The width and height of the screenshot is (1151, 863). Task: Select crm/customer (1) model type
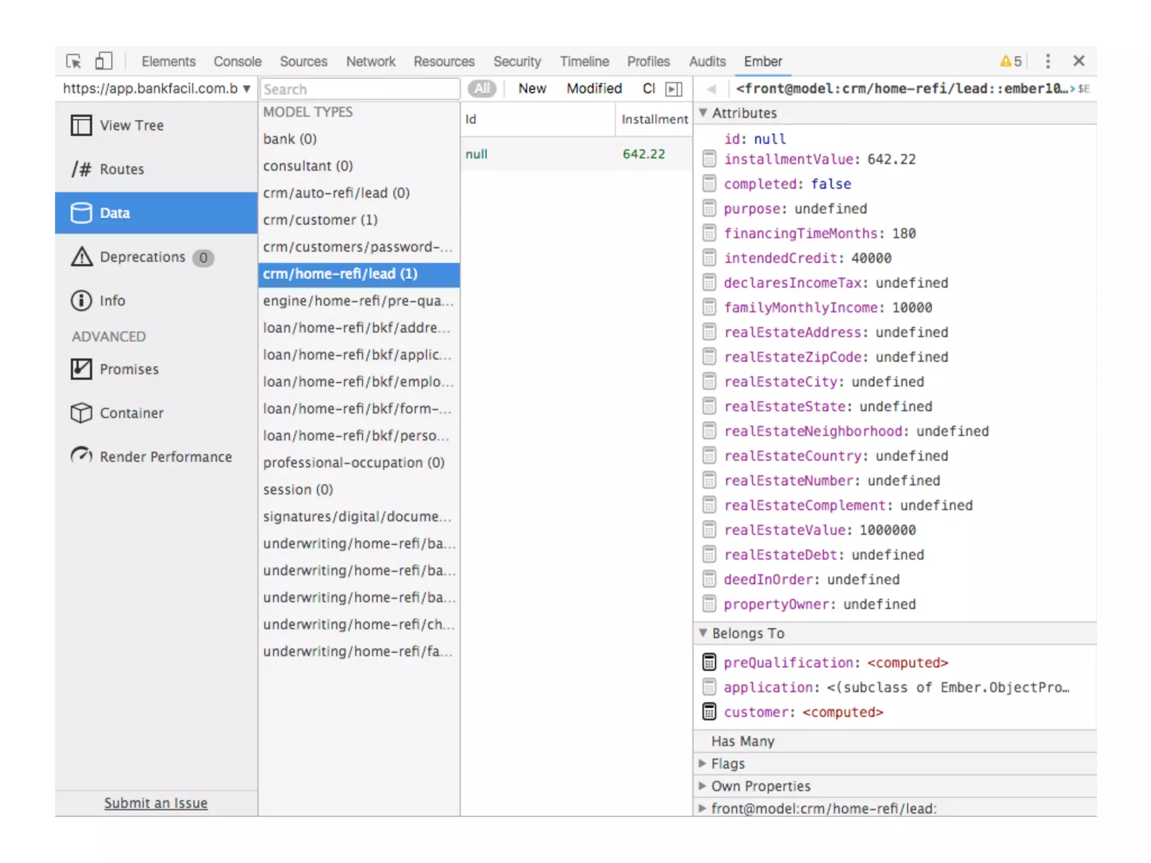(320, 220)
